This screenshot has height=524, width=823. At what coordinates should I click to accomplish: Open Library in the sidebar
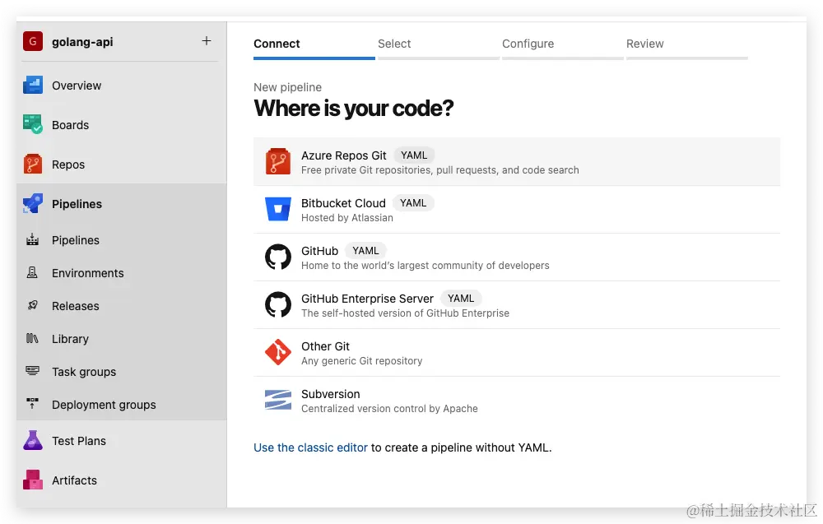[70, 339]
